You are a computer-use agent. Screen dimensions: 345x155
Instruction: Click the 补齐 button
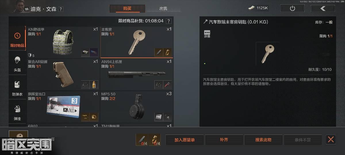tap(224, 140)
